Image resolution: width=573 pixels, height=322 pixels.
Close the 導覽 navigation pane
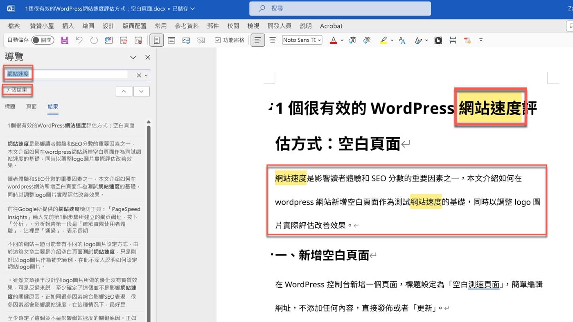click(x=148, y=57)
